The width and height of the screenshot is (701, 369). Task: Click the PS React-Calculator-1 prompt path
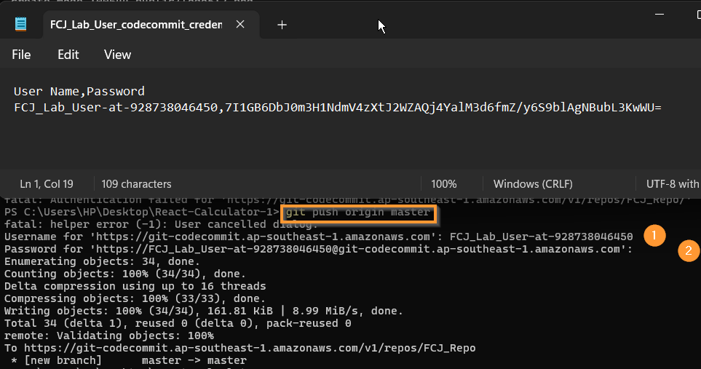(x=142, y=213)
